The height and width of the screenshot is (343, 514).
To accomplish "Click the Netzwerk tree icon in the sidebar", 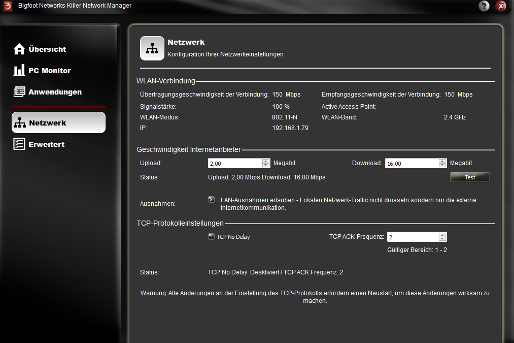I will (x=20, y=122).
